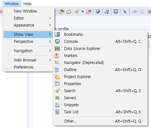Select Snippets view label
The height and width of the screenshot is (128, 151).
pyautogui.click(x=71, y=105)
